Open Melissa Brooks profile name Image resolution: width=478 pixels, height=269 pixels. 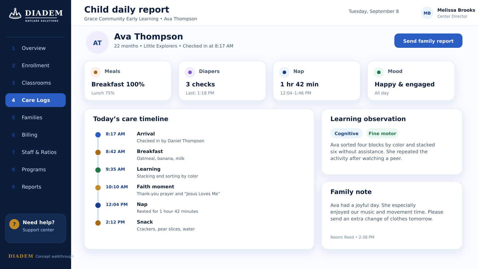[x=456, y=10]
